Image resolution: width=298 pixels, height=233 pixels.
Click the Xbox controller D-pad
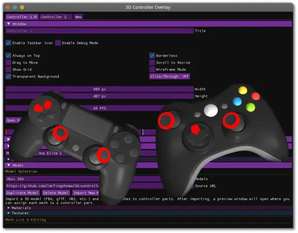pos(199,135)
